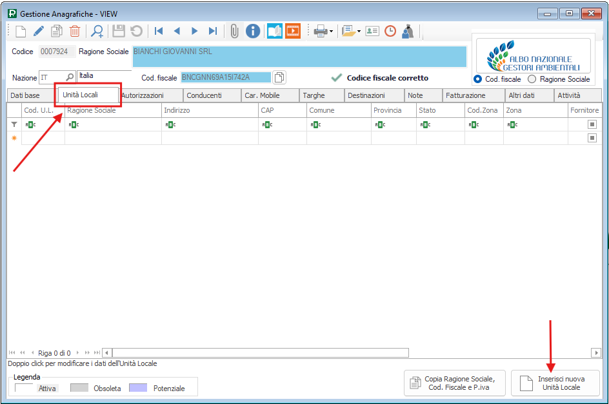Click the red trash delete icon
The image size is (609, 404).
tap(75, 31)
